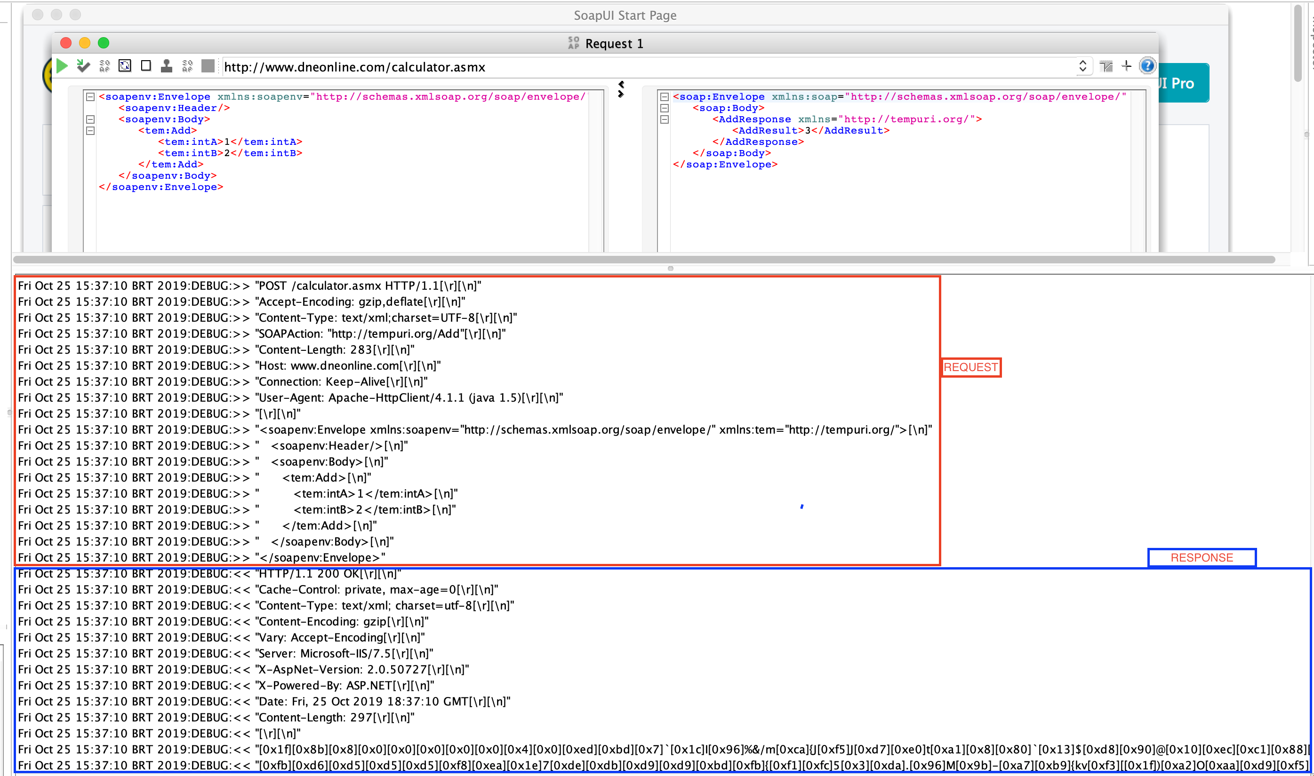
Task: Click the Accept-Encoding gzip,deflate log line
Action: click(241, 302)
